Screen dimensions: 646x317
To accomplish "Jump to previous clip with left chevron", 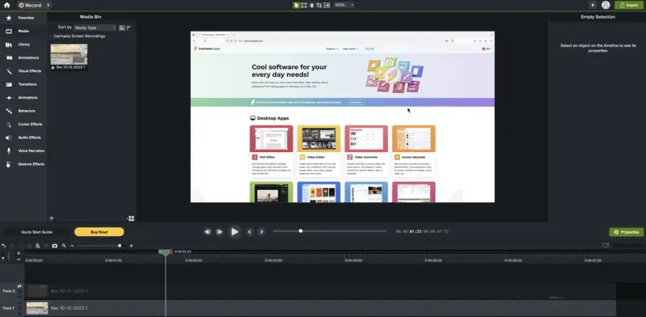I will pos(249,231).
